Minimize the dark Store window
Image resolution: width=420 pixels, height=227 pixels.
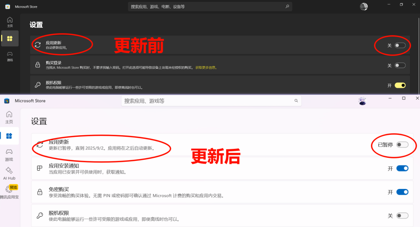(389, 4)
